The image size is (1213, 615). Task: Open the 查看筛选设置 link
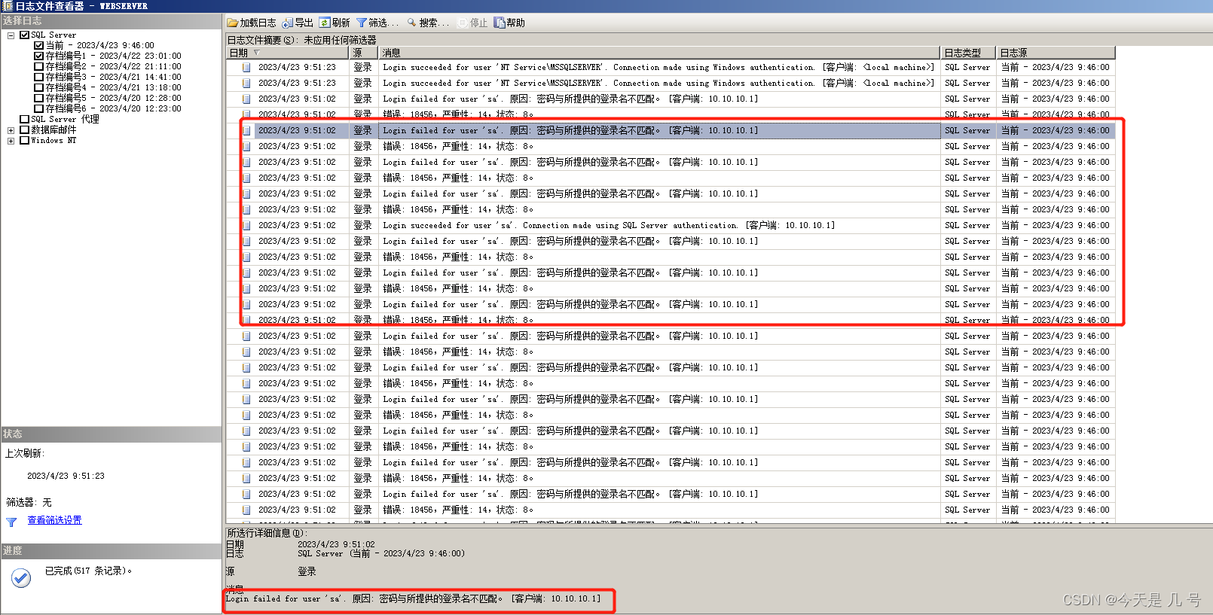click(54, 520)
